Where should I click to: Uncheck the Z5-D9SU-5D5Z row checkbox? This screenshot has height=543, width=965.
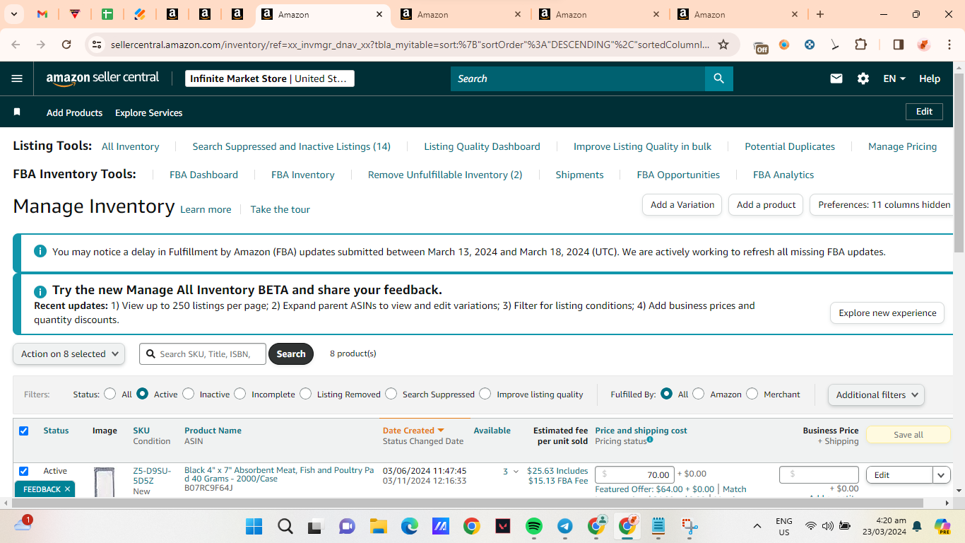point(24,471)
